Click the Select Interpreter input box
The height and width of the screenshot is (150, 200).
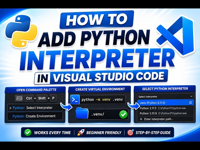coord(165,97)
